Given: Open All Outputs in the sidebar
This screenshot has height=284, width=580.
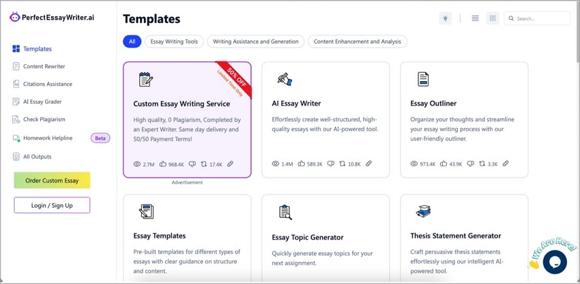Looking at the screenshot, I should [x=38, y=157].
